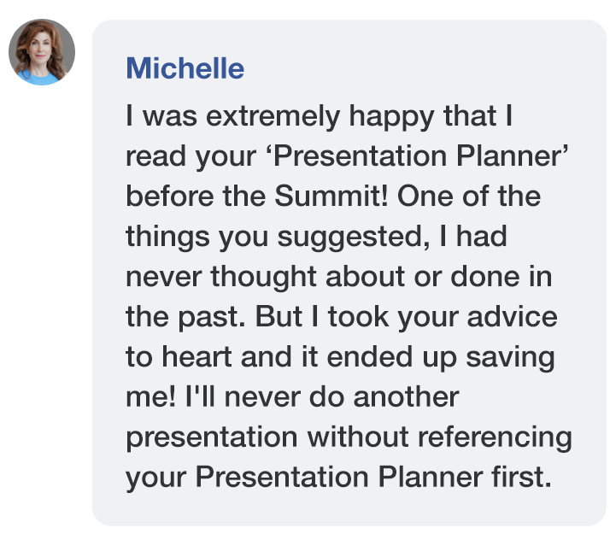
Task: Click the last line ending "Planner first."
Action: [338, 478]
